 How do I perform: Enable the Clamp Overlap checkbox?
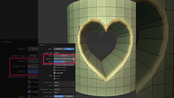pos(54,70)
